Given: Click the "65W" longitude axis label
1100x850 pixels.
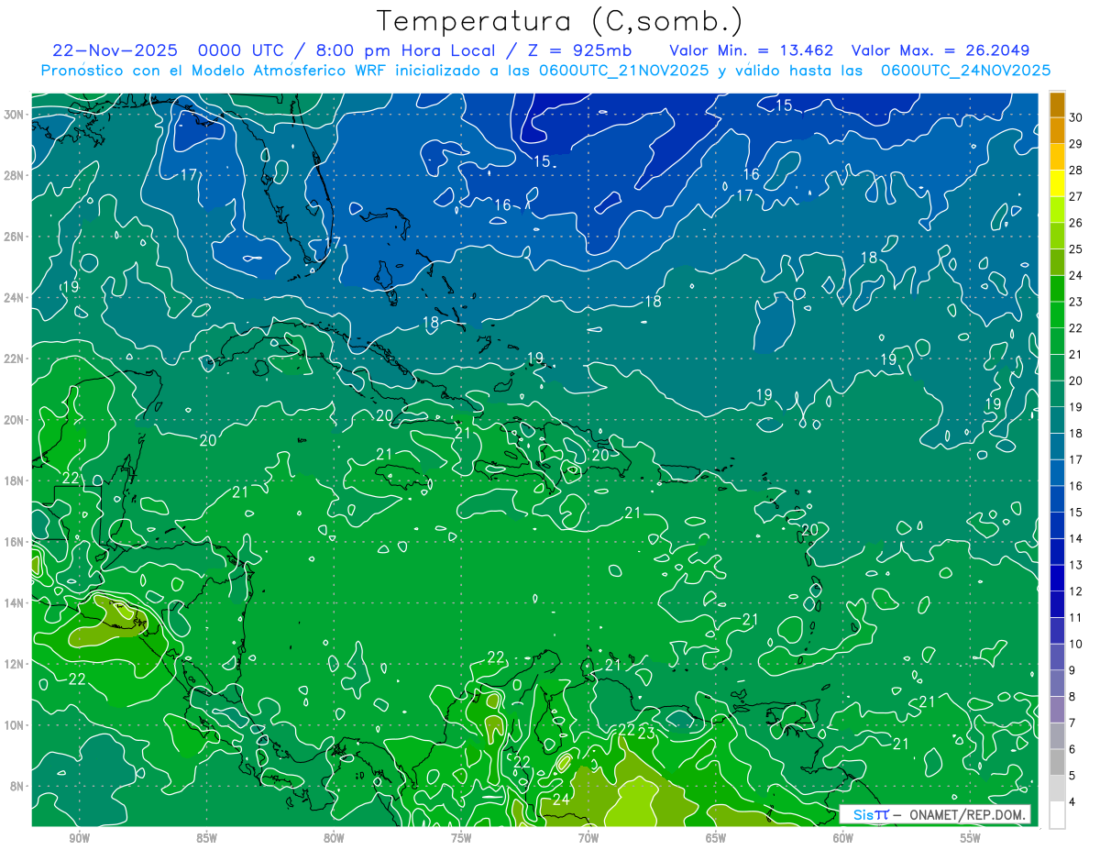Looking at the screenshot, I should [x=716, y=838].
